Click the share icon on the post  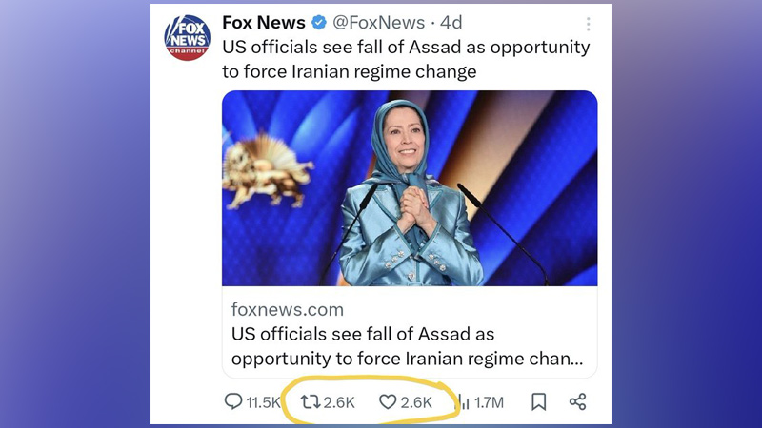point(577,402)
